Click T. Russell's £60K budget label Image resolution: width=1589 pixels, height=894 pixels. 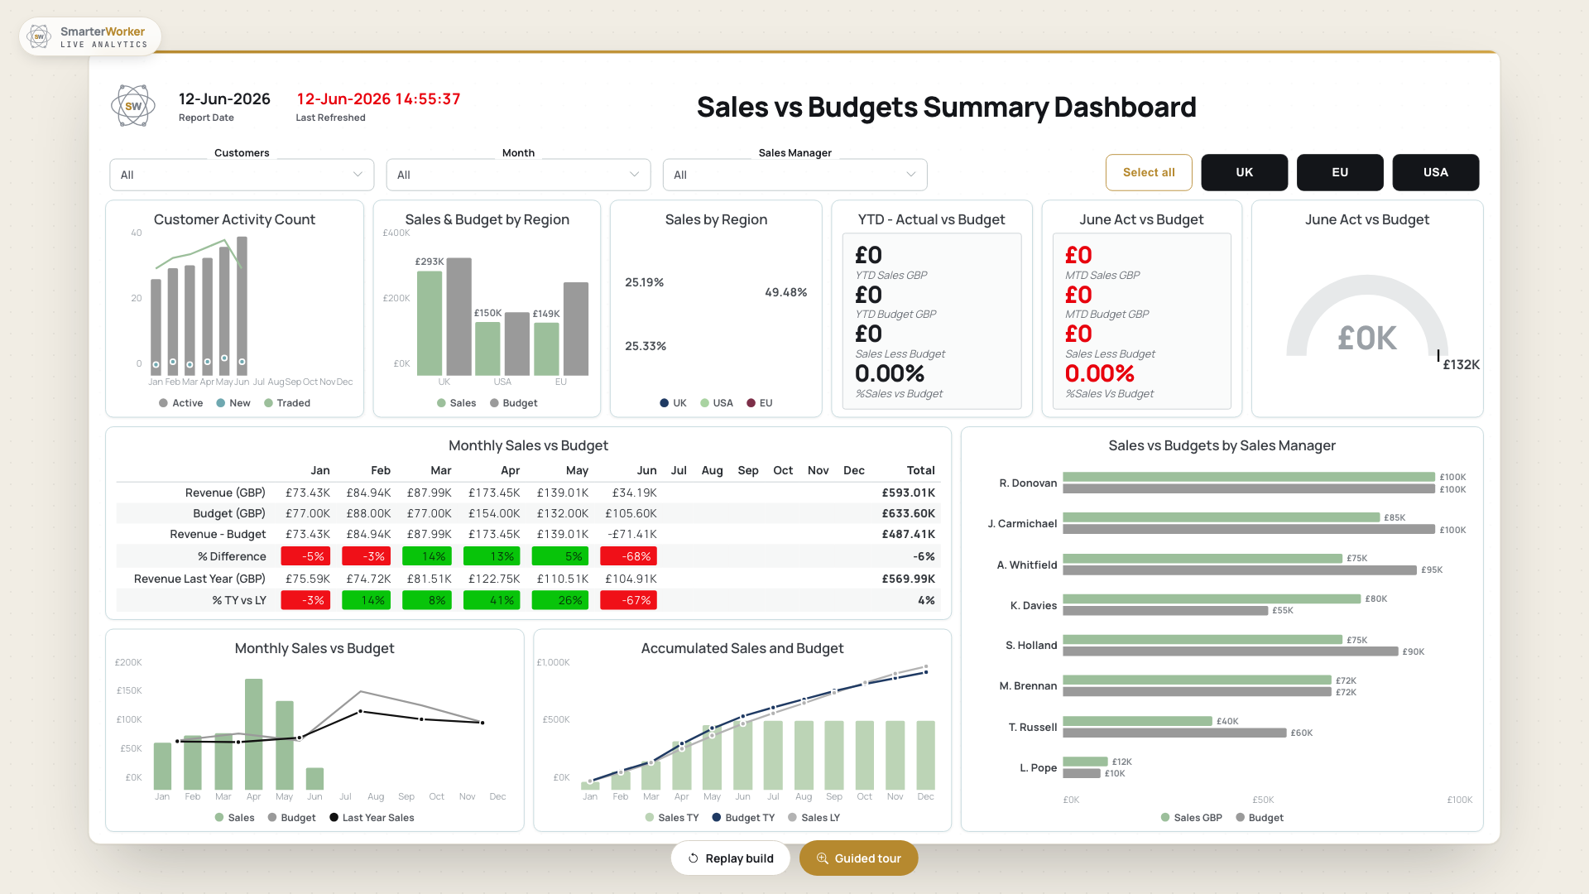1301,733
